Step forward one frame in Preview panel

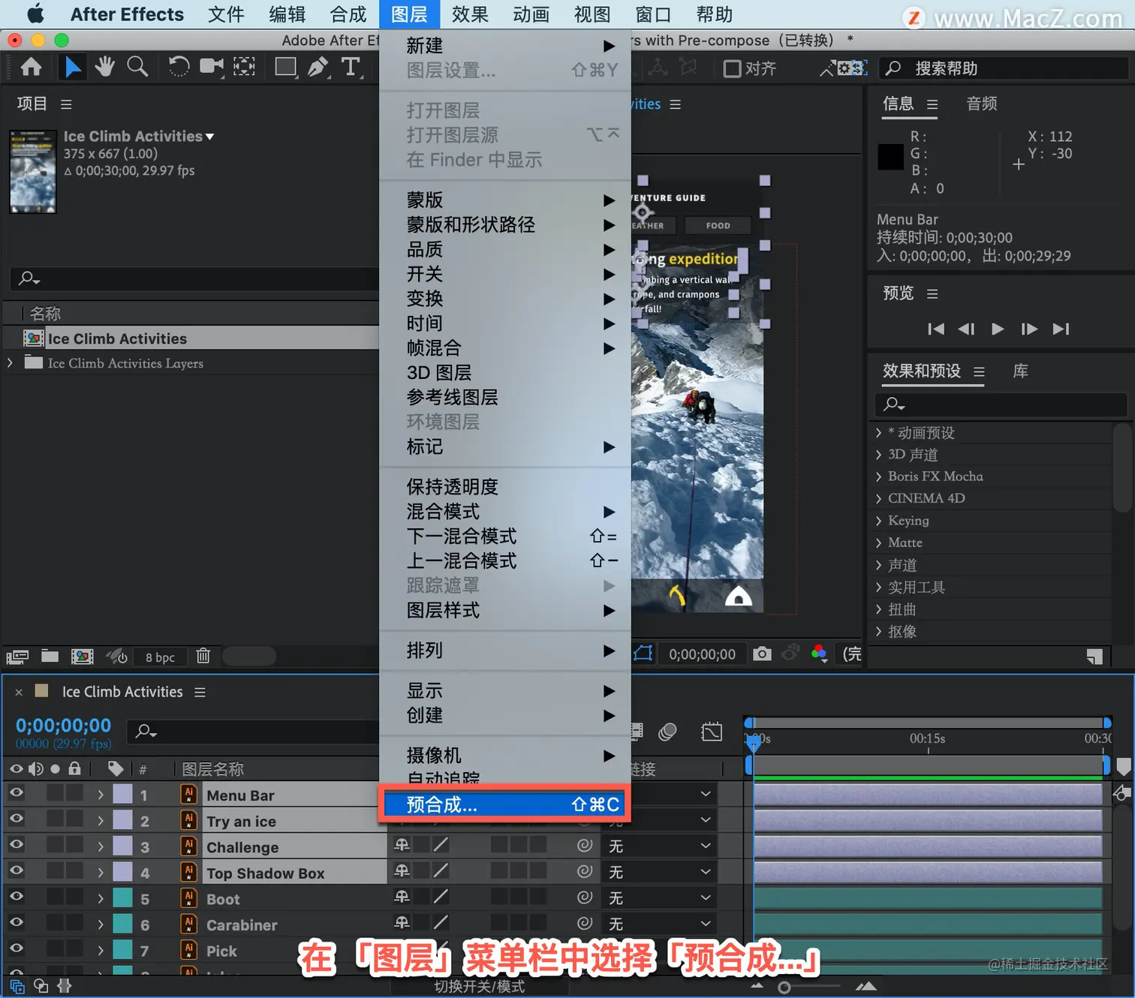coord(1029,329)
